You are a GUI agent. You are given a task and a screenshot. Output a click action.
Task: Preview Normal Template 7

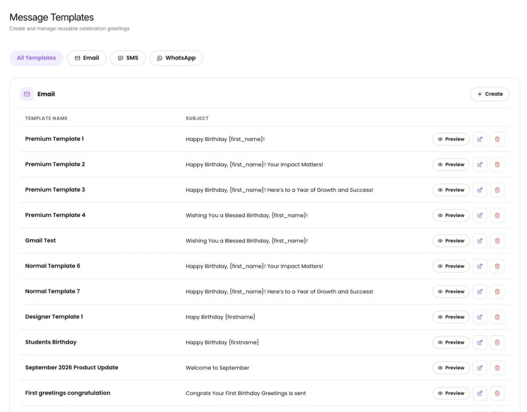[451, 291]
